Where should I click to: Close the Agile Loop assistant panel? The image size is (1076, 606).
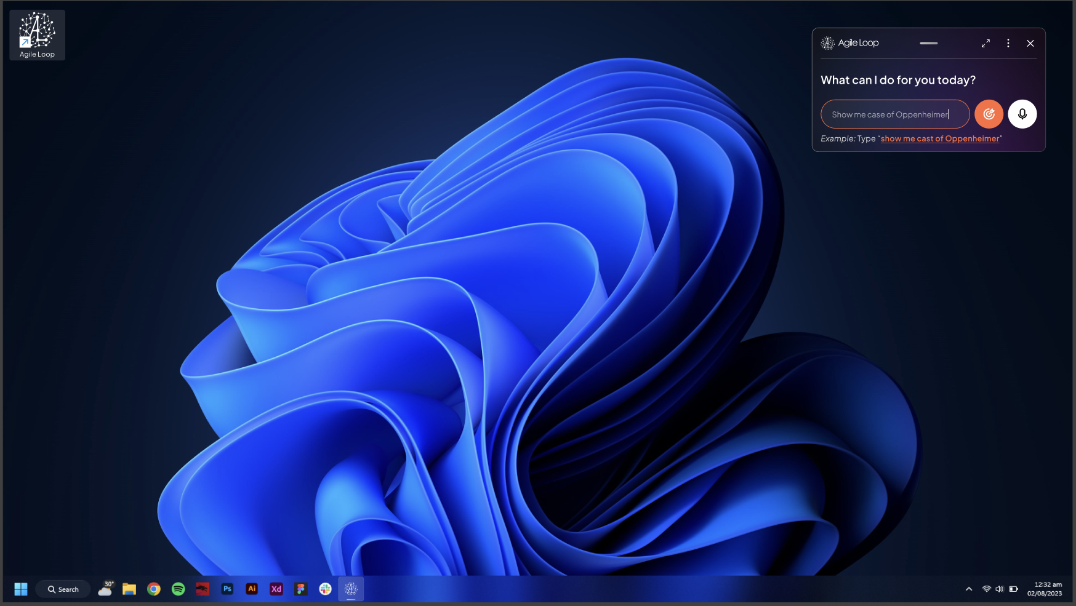(1030, 43)
